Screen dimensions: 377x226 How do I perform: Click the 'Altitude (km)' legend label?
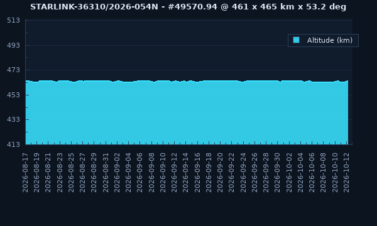click(330, 40)
